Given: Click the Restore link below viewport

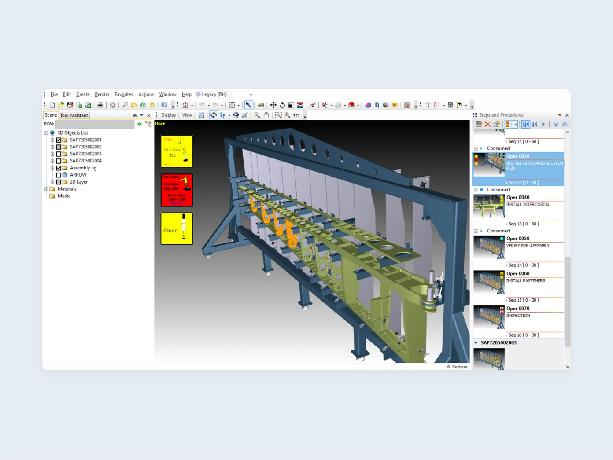Looking at the screenshot, I should pos(457,367).
